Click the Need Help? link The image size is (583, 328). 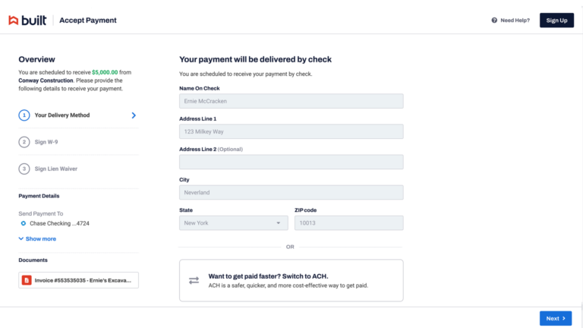point(515,20)
